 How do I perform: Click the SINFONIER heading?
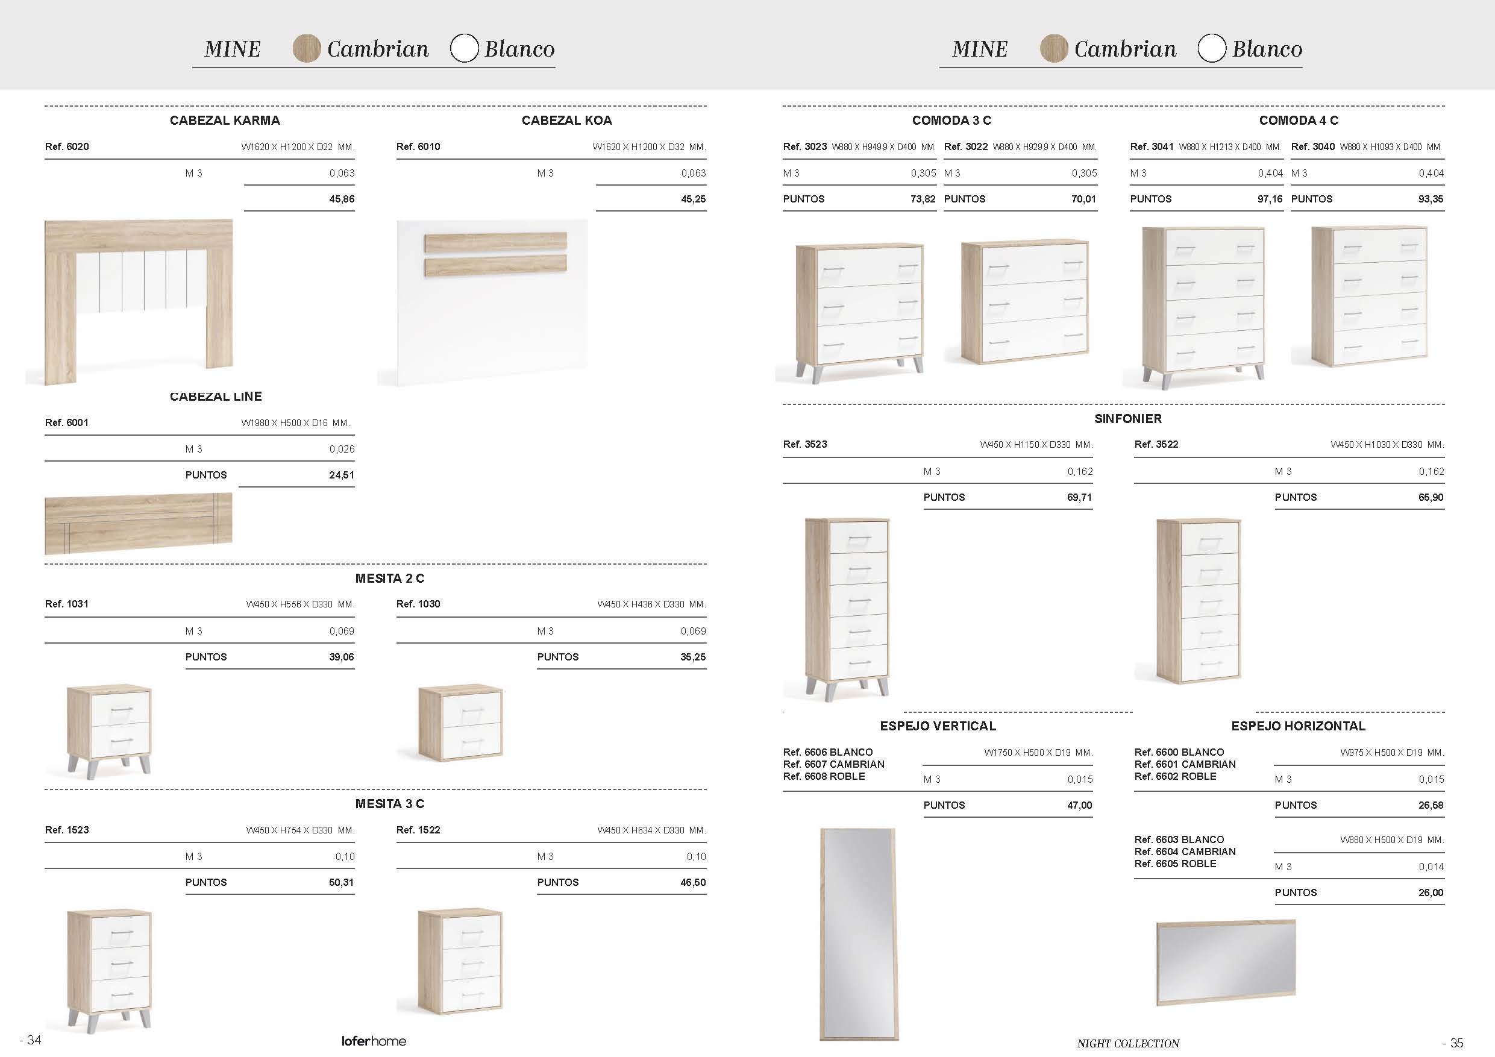[x=1128, y=419]
